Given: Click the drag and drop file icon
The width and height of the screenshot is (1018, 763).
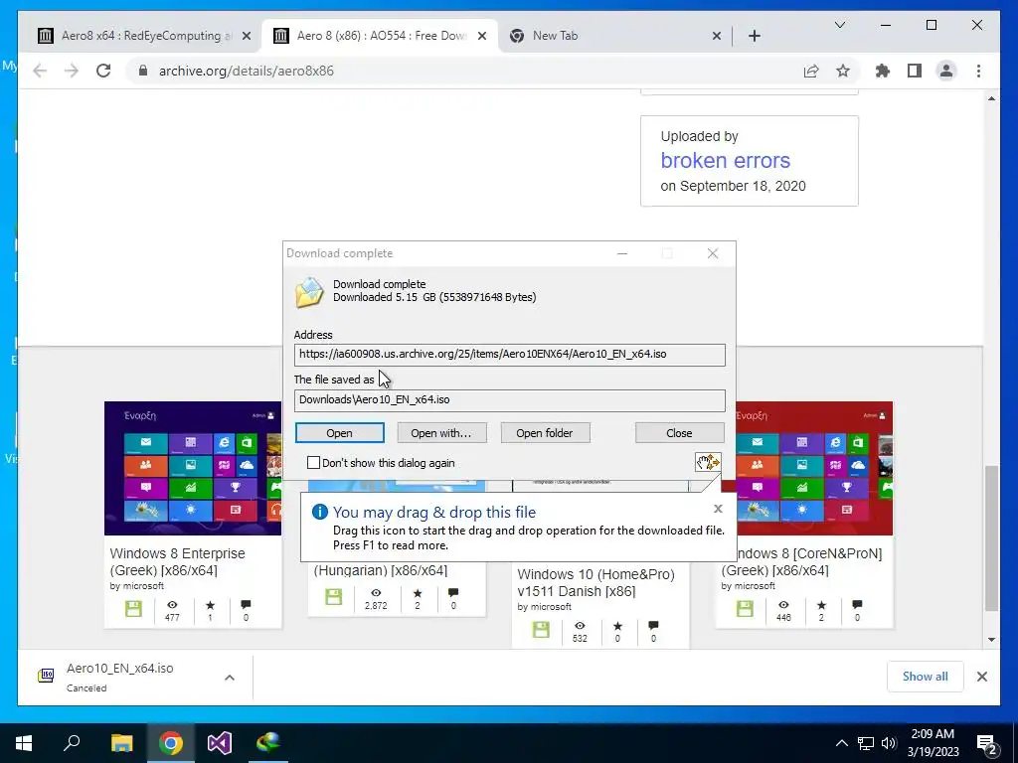Looking at the screenshot, I should click(x=708, y=462).
